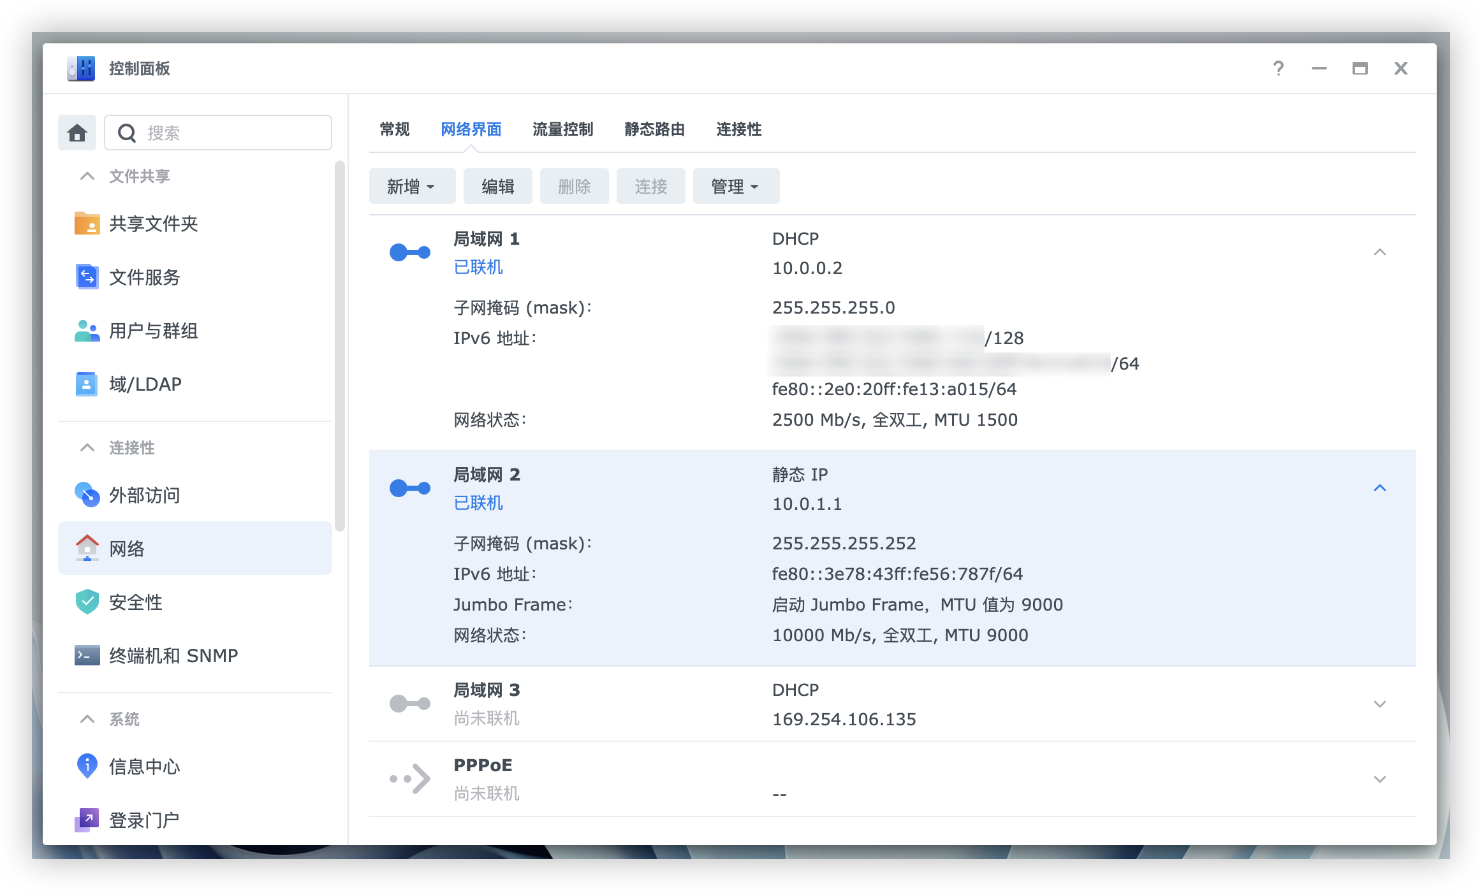This screenshot has width=1482, height=891.
Task: Collapse 局域网 1 details chevron
Action: (x=1380, y=252)
